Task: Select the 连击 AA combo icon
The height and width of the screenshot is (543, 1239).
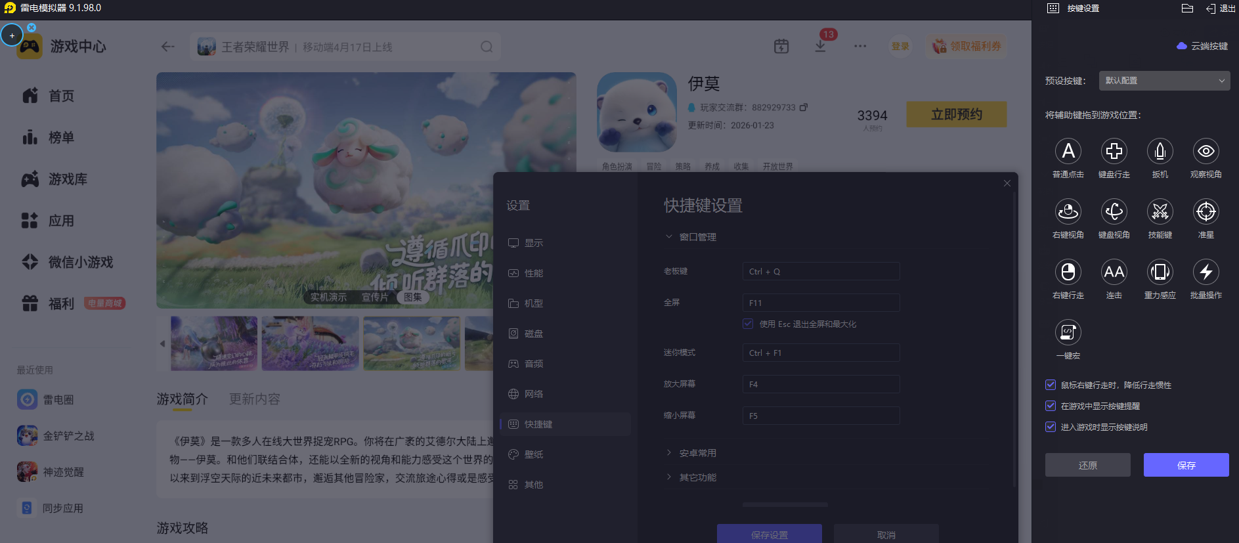Action: point(1114,272)
